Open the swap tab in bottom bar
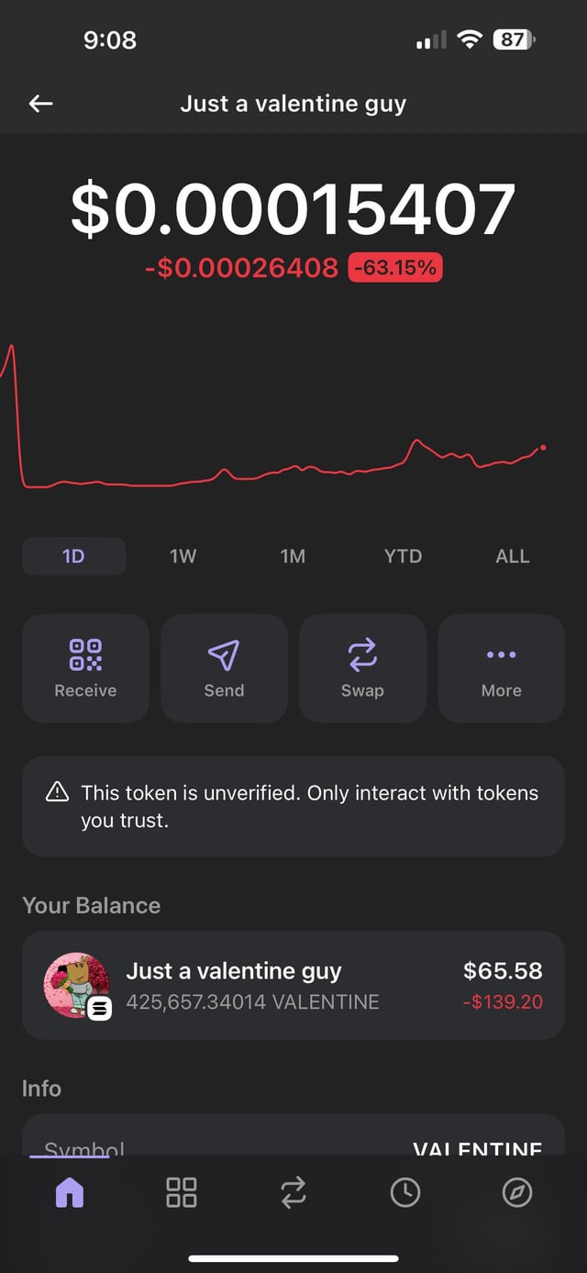This screenshot has height=1273, width=587. (x=293, y=1192)
